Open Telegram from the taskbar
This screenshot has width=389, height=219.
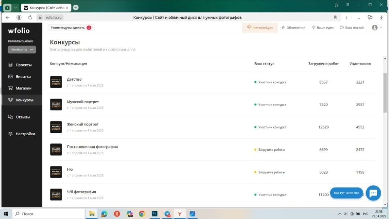[167, 214]
